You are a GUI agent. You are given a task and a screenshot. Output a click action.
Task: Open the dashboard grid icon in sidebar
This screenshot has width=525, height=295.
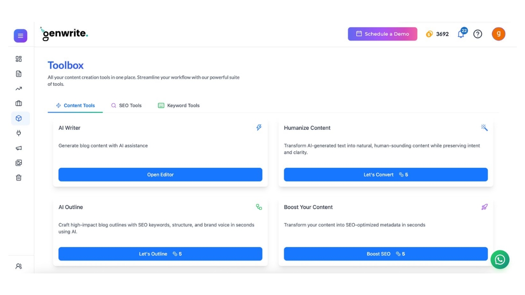click(x=18, y=58)
